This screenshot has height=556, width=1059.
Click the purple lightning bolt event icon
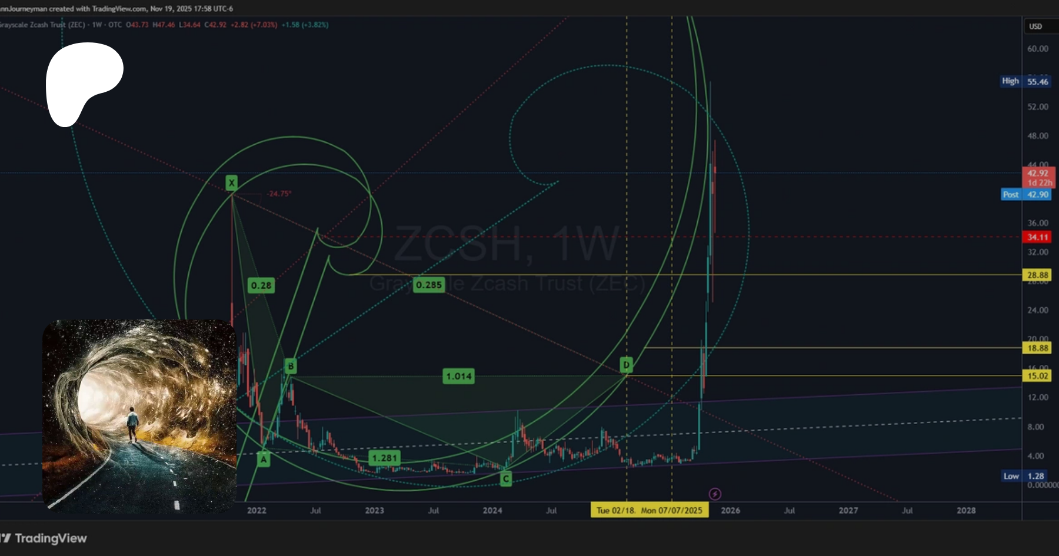tap(715, 494)
